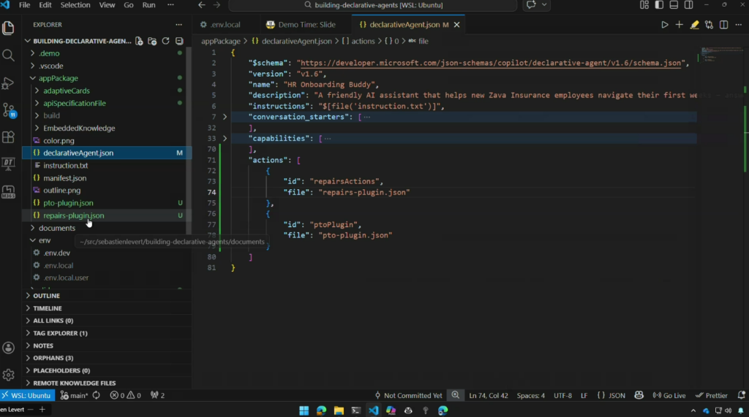The height and width of the screenshot is (417, 749).
Task: Click the M365 toolkit icon in activity bar
Action: [x=9, y=191]
